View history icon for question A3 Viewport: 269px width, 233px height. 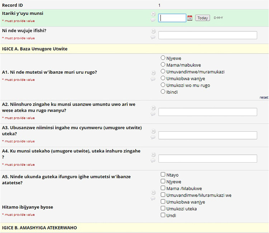coord(154,131)
